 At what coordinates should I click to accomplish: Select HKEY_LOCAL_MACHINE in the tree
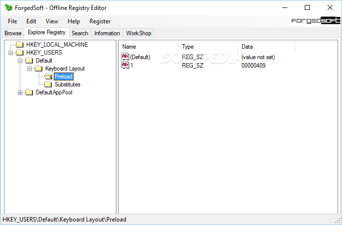(57, 45)
